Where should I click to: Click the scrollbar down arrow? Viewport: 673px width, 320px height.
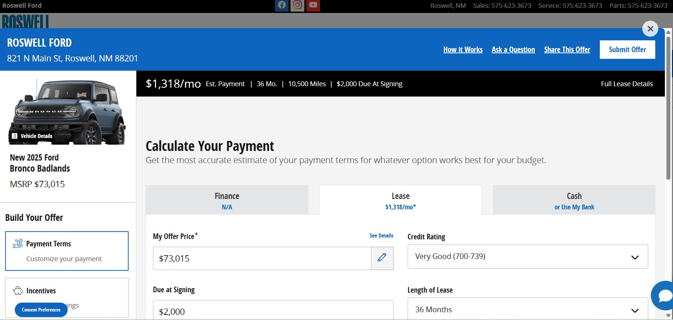point(668,316)
